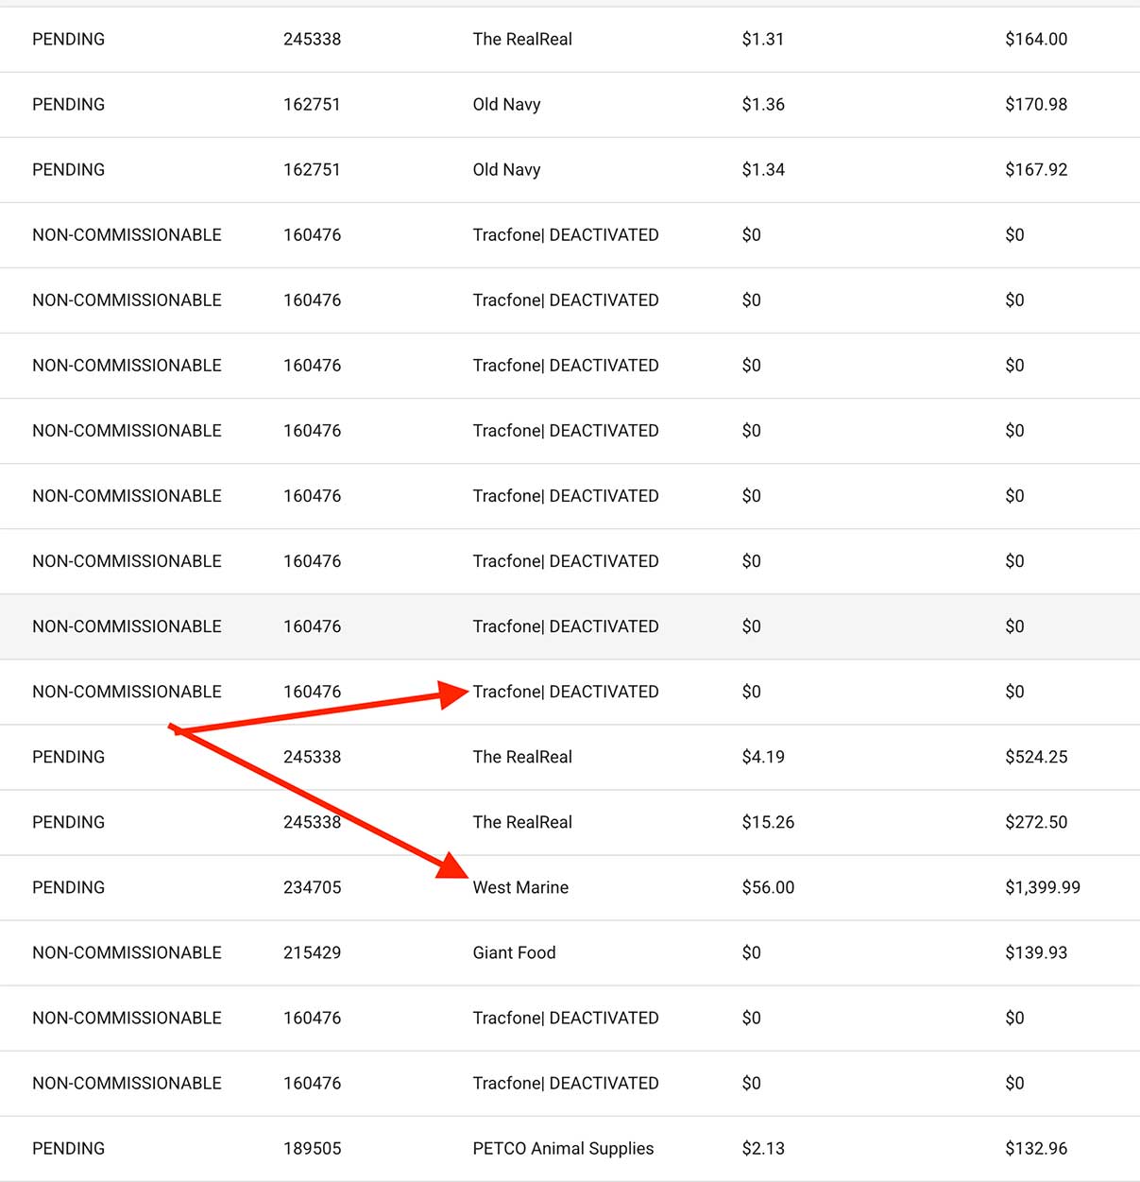Click the $272.50 sale amount
The height and width of the screenshot is (1182, 1140).
1036,822
